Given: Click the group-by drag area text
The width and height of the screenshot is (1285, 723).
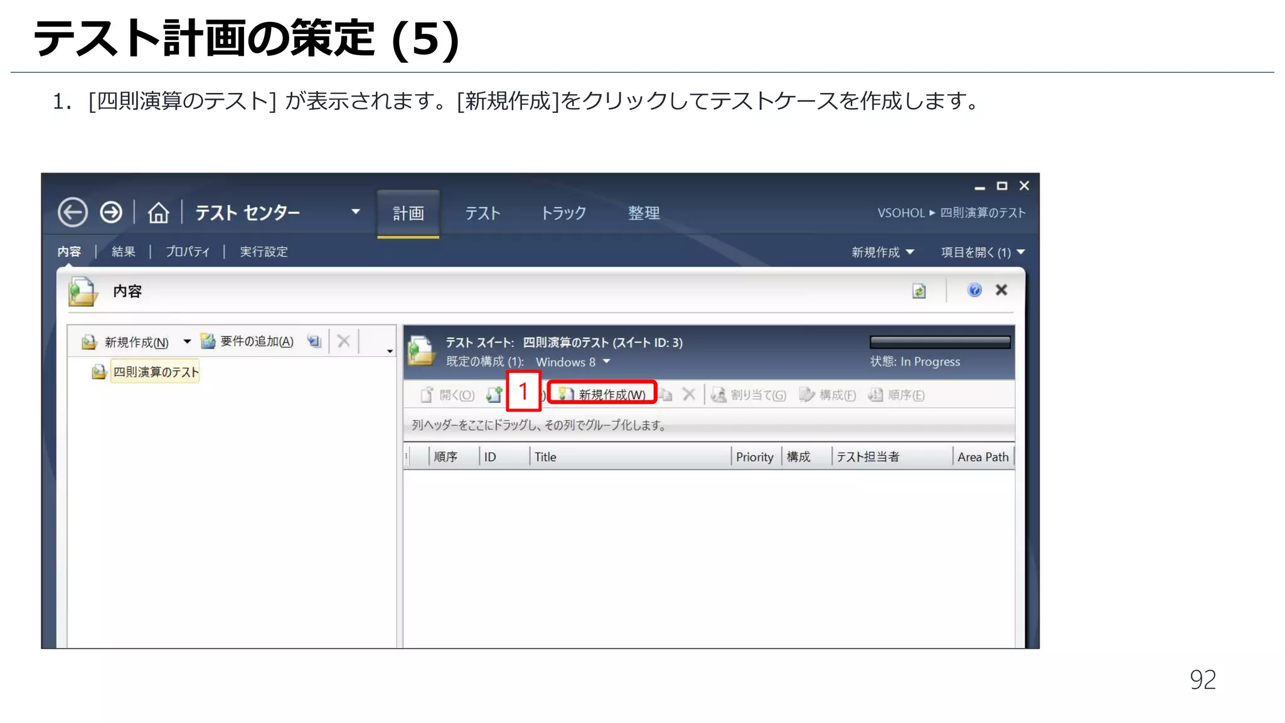Looking at the screenshot, I should tap(539, 426).
